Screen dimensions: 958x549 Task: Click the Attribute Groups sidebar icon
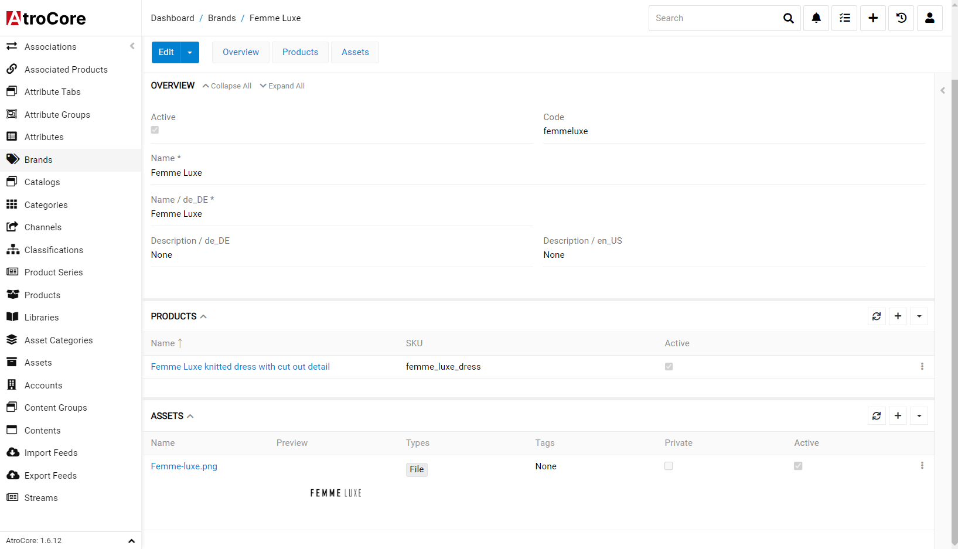tap(12, 114)
